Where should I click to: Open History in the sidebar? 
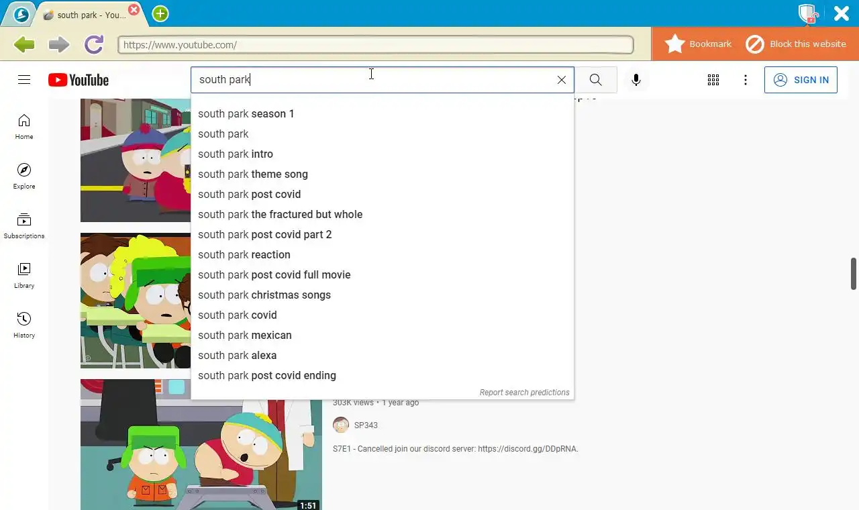click(24, 325)
